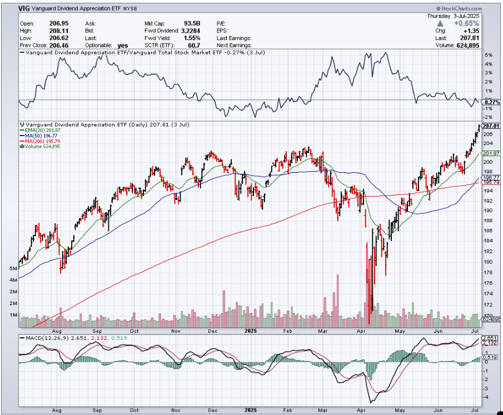Click the "180" price axis label
The width and height of the screenshot is (503, 415).
coord(488,262)
